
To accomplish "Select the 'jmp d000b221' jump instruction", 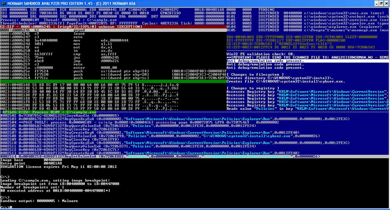I will 113,61.
